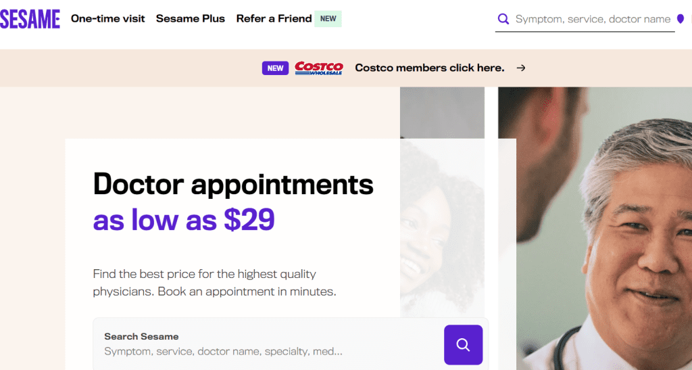Focus the header symptom, service, doctor name field
The image size is (692, 370).
click(x=592, y=19)
